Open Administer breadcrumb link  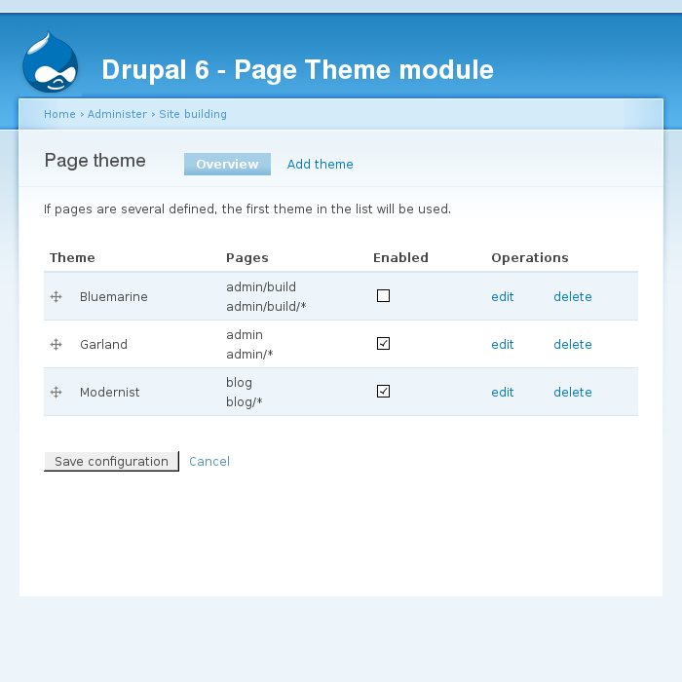click(x=118, y=114)
